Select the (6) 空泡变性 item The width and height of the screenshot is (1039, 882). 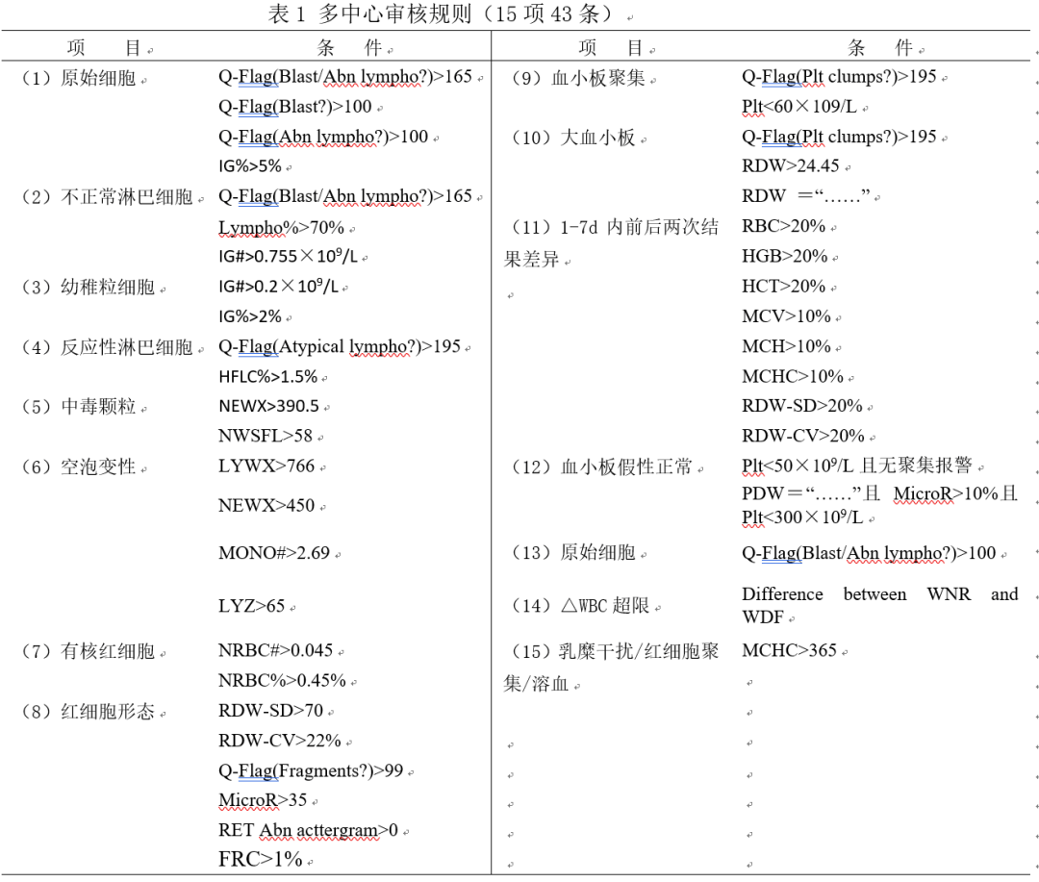click(84, 467)
